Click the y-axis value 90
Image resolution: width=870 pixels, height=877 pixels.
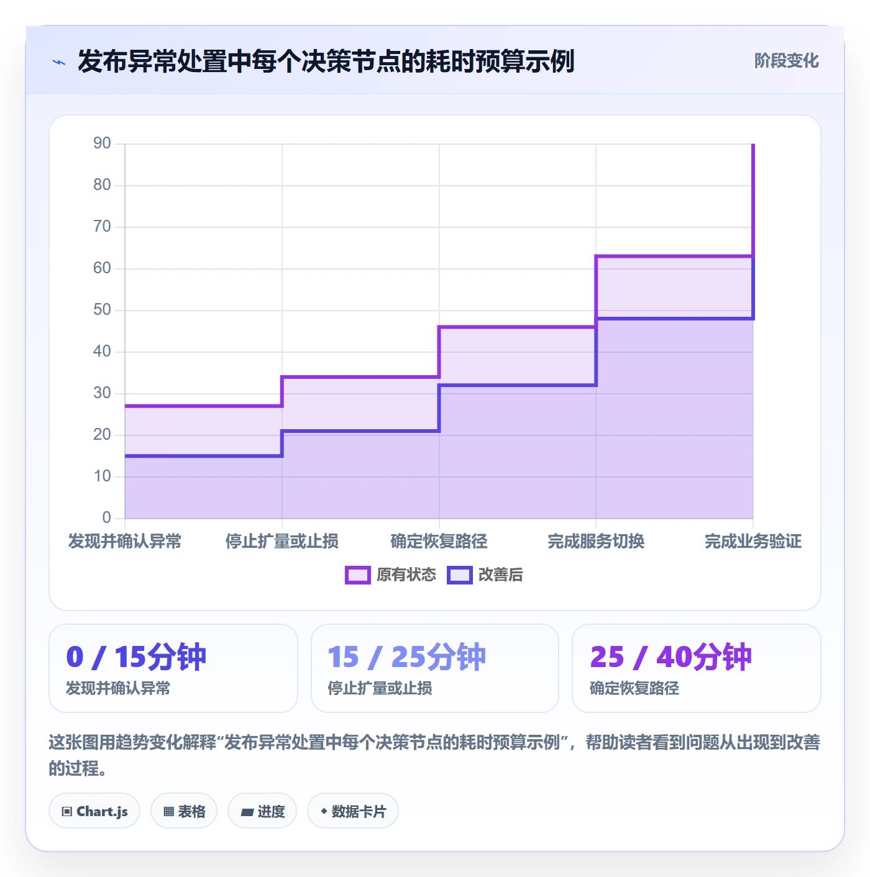(102, 143)
